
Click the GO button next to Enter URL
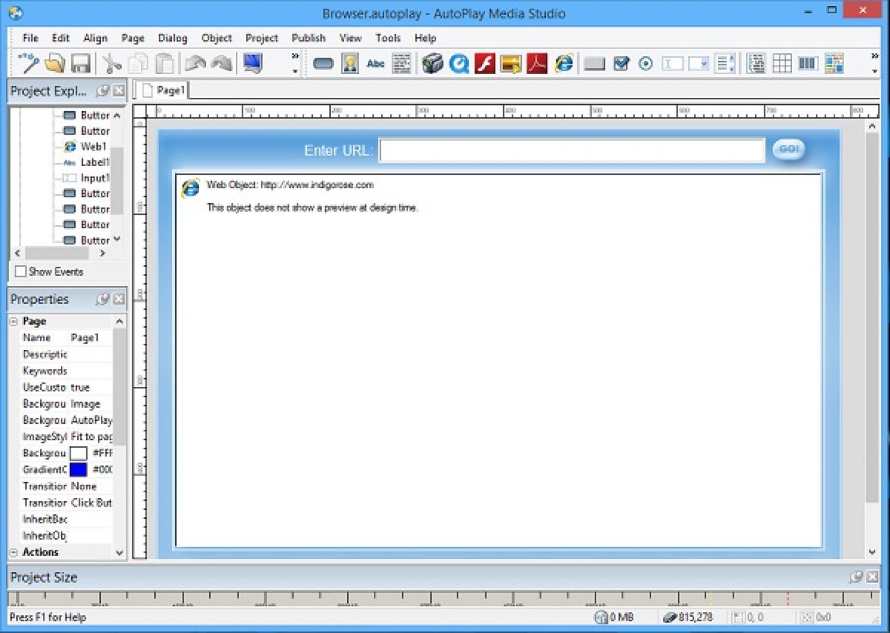788,149
